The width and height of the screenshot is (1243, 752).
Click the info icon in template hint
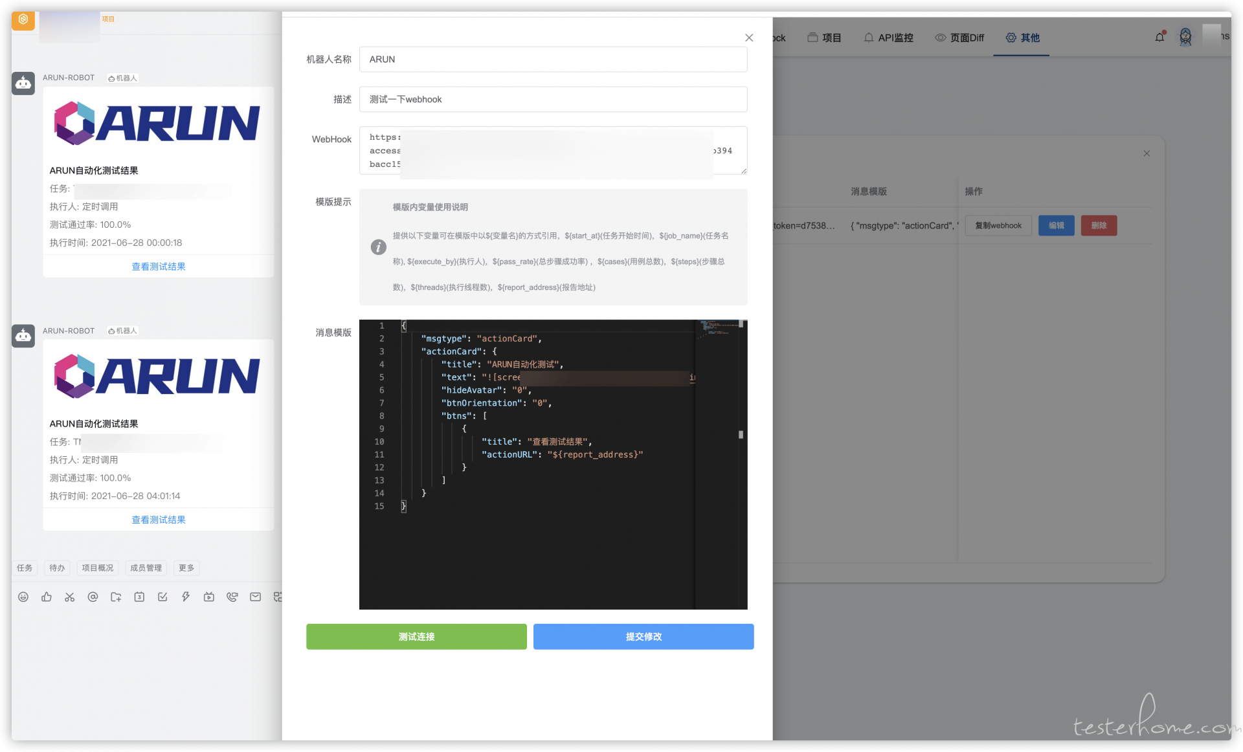click(379, 247)
